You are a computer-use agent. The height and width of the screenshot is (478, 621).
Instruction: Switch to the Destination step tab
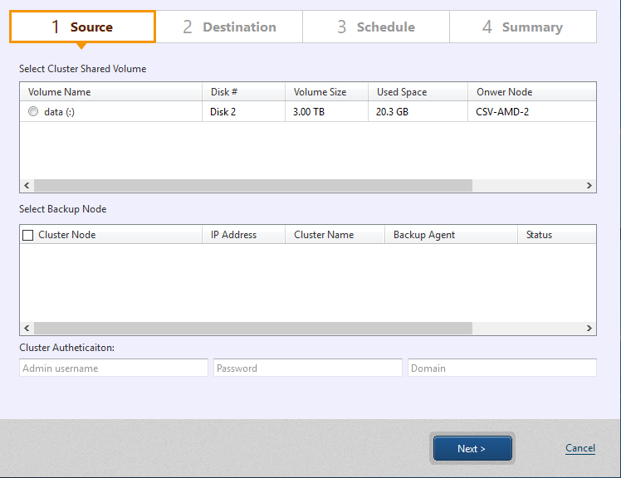pos(229,27)
